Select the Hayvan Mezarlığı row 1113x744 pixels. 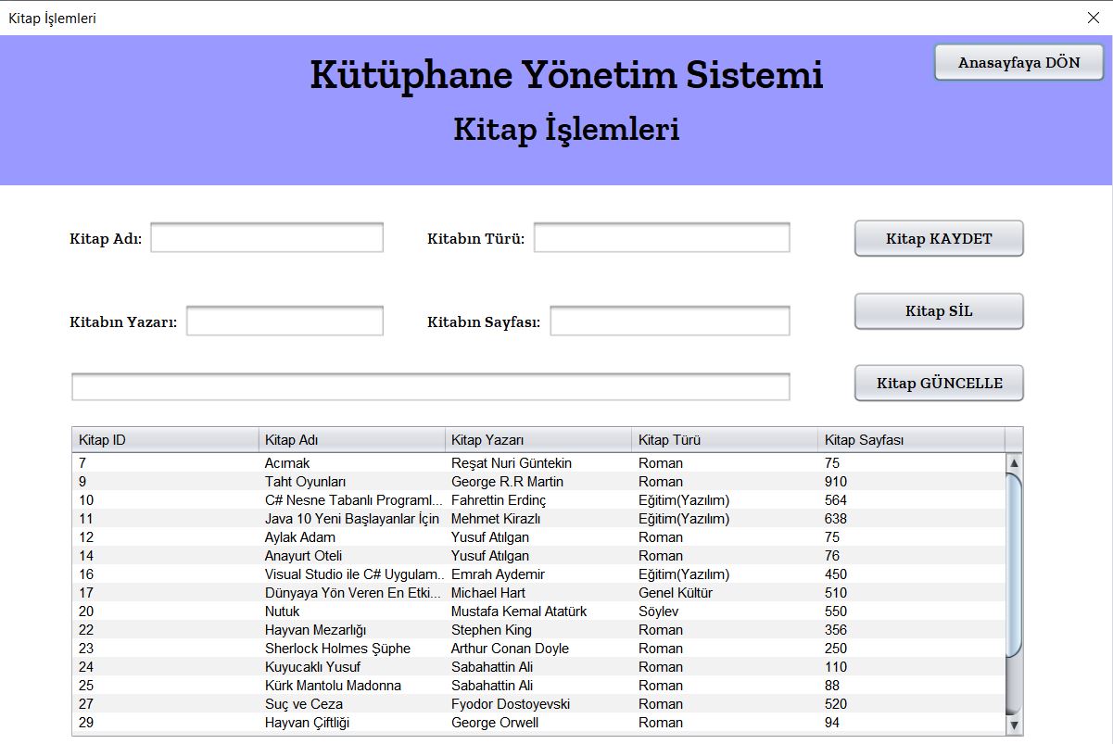538,630
